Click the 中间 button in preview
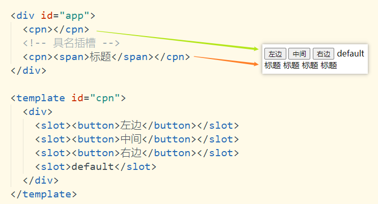This screenshot has height=204, width=378. (x=299, y=54)
